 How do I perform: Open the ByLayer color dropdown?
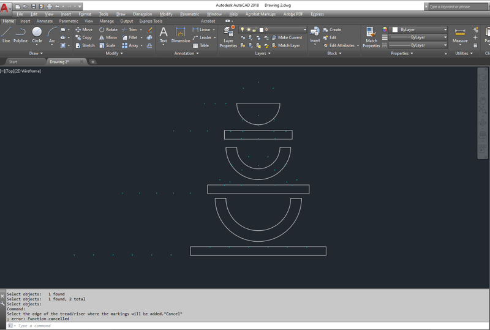tap(420, 29)
